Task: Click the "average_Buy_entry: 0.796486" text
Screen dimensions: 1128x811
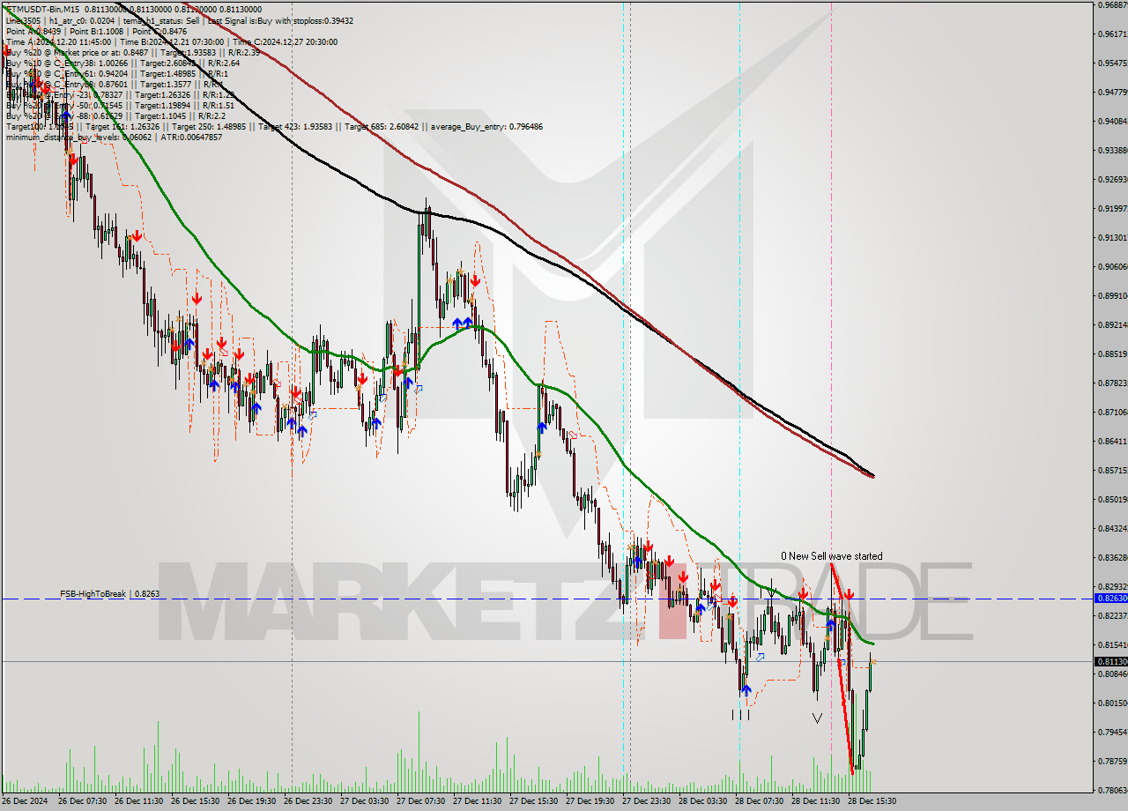Action: pos(486,127)
